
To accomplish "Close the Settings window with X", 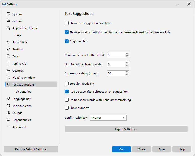I will tap(189, 4).
